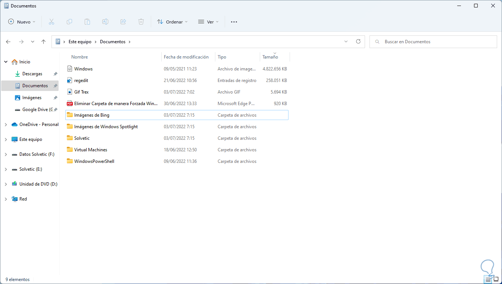Viewport: 502px width, 284px height.
Task: Open the Nuevo dropdown menu
Action: 22,22
